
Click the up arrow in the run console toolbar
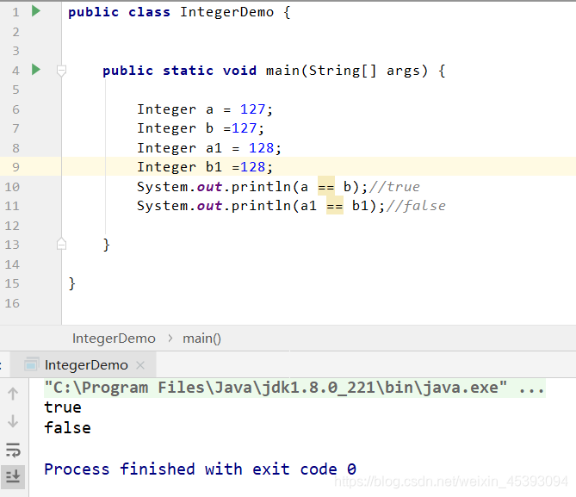pos(13,394)
